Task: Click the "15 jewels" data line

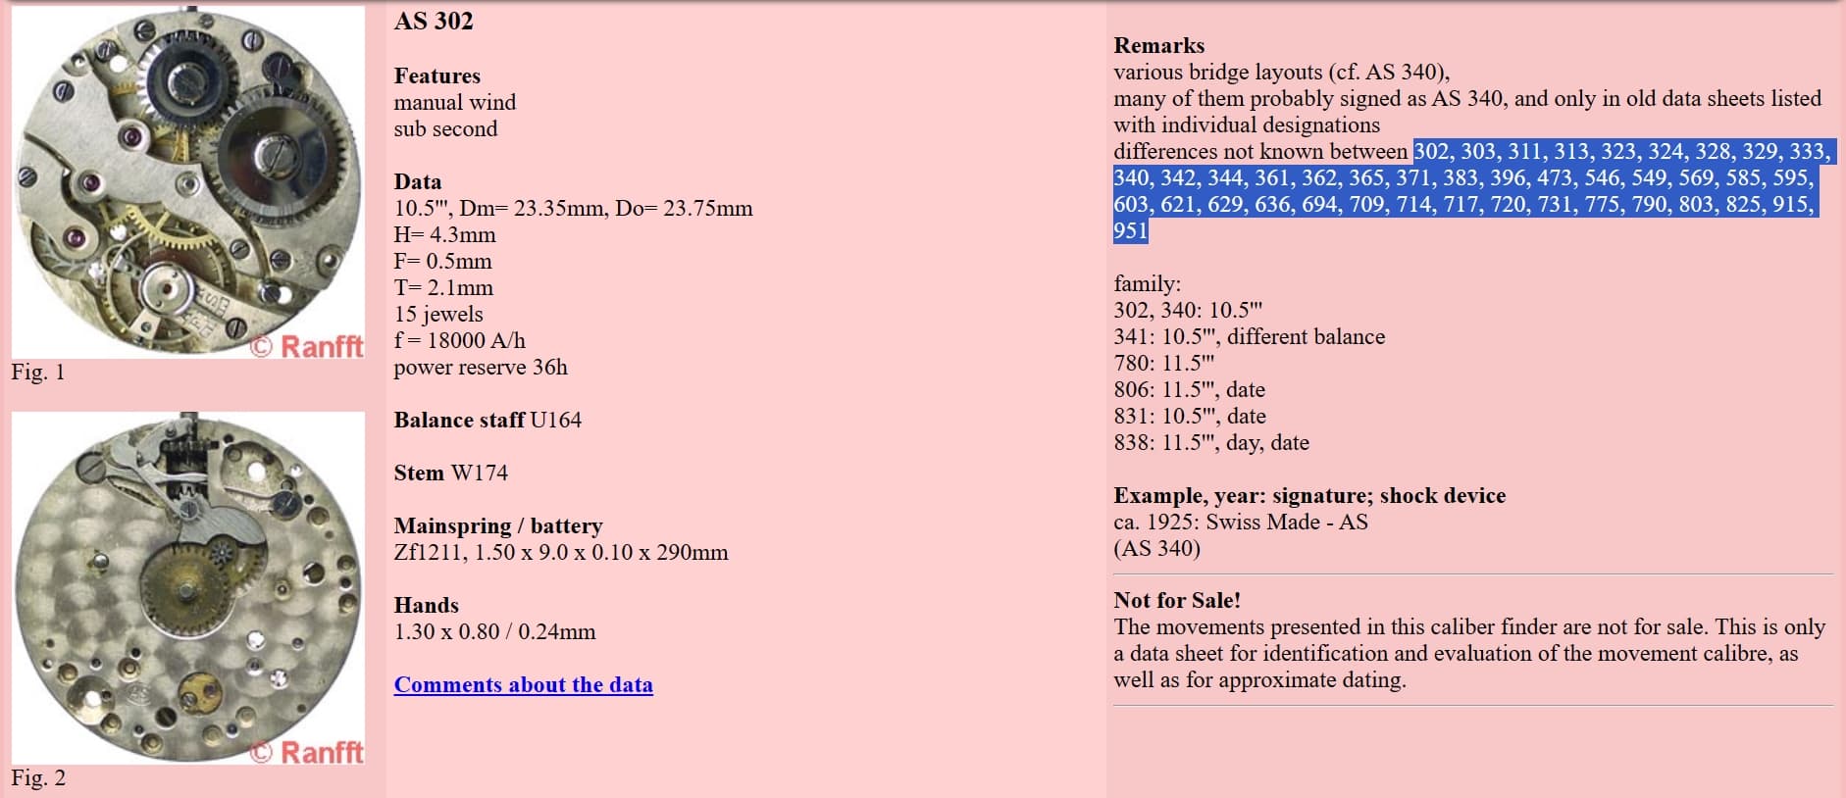Action: [x=437, y=314]
